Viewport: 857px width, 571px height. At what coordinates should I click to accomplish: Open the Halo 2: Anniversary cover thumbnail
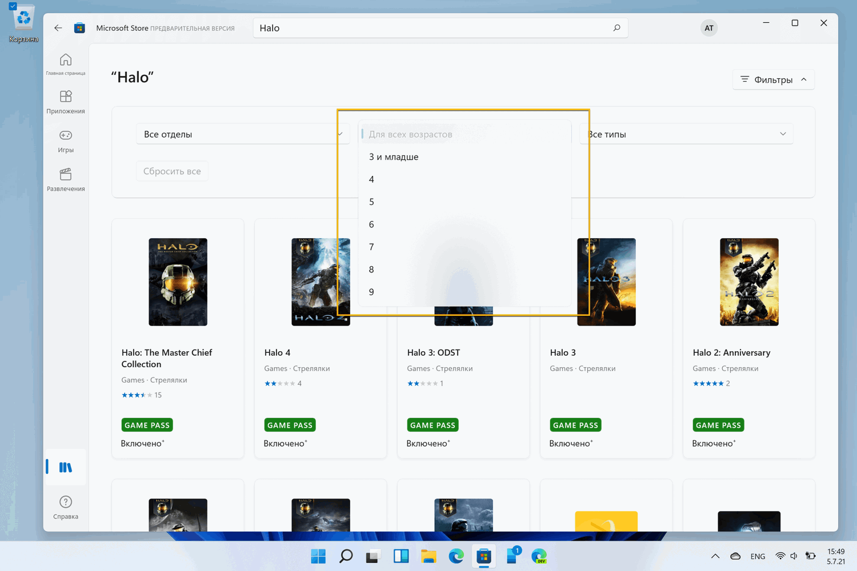tap(749, 282)
